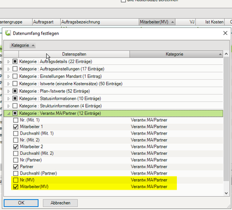The height and width of the screenshot is (210, 232).
Task: Uncheck the Partner checkbox
Action: pyautogui.click(x=16, y=166)
